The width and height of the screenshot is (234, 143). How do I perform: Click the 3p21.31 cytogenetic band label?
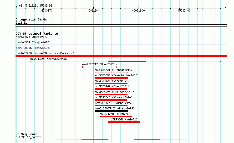(21, 23)
